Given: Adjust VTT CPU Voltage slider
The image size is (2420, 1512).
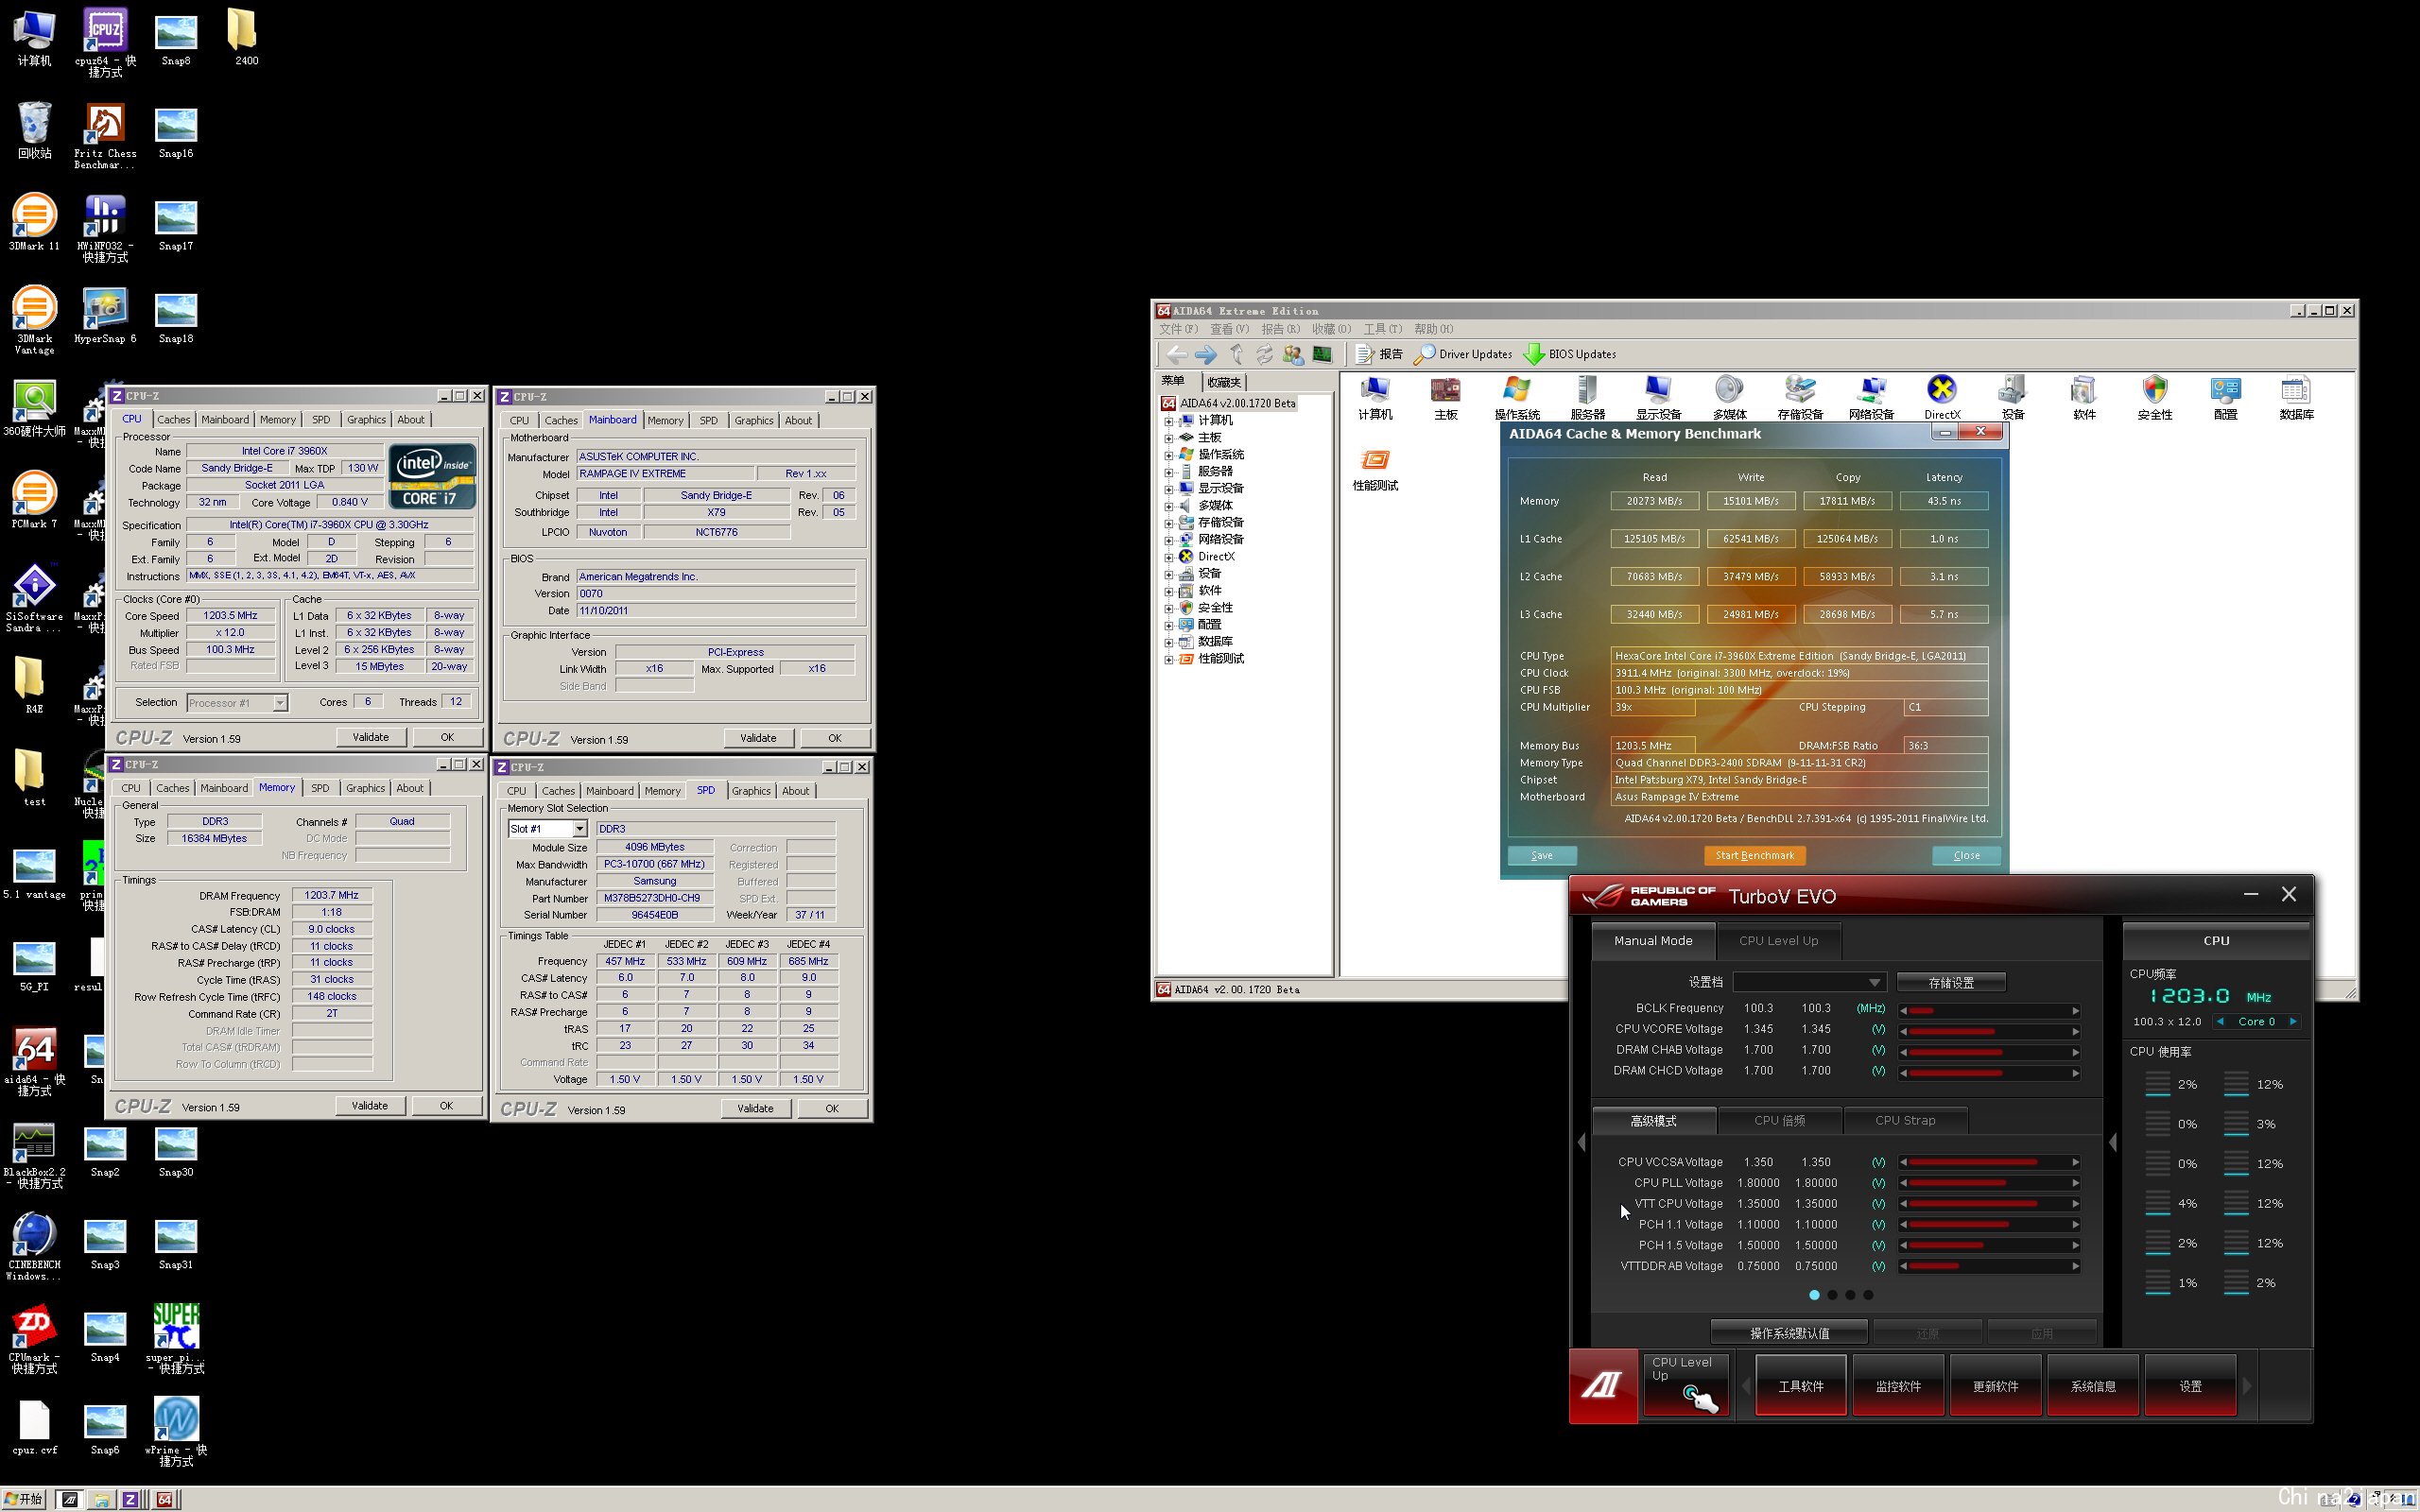Looking at the screenshot, I should [1989, 1204].
